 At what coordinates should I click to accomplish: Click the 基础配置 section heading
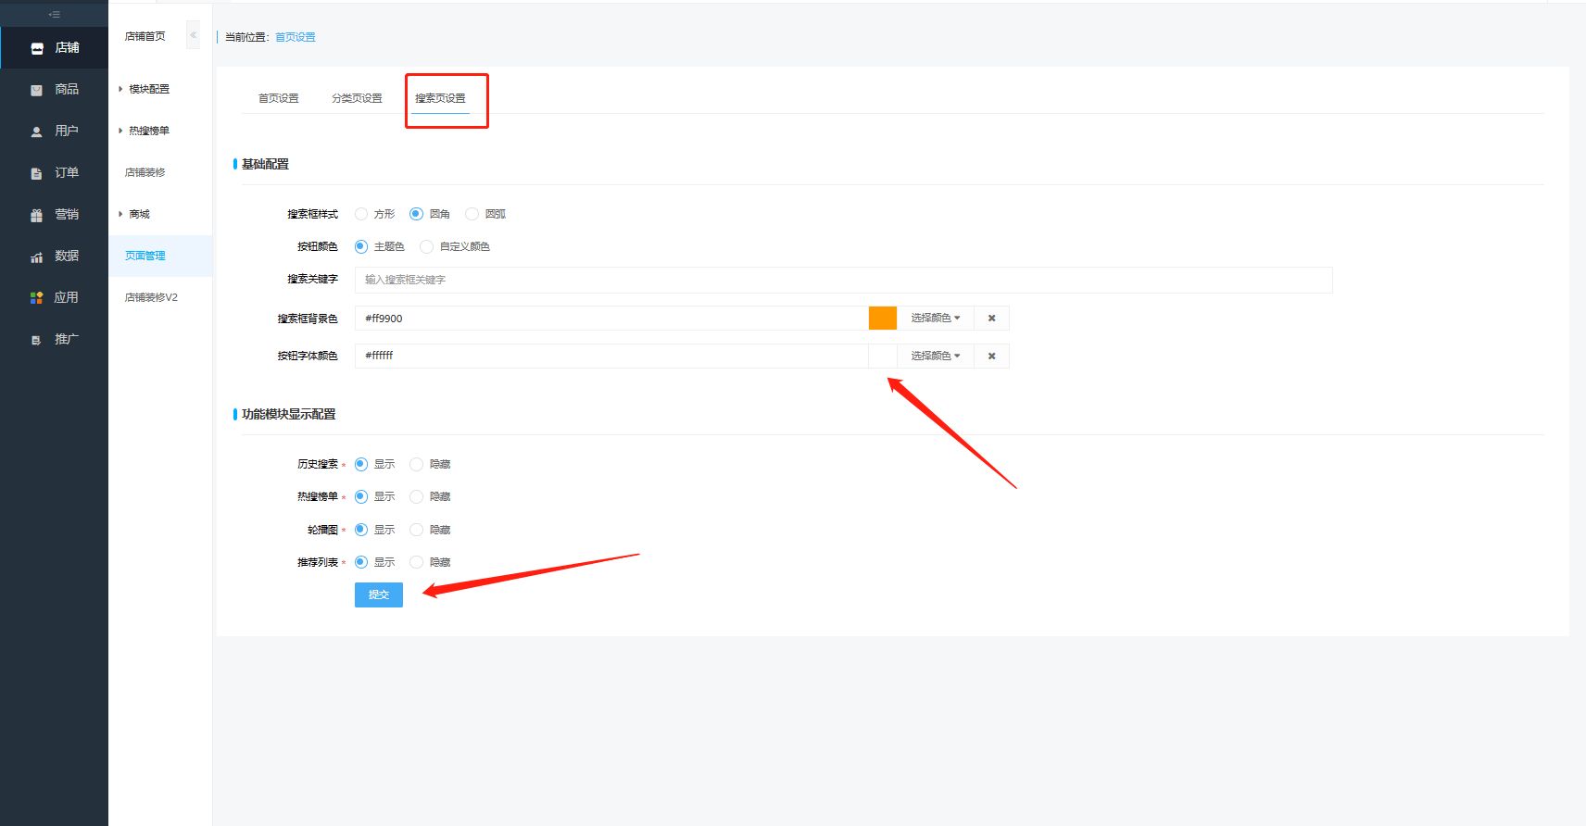point(265,164)
